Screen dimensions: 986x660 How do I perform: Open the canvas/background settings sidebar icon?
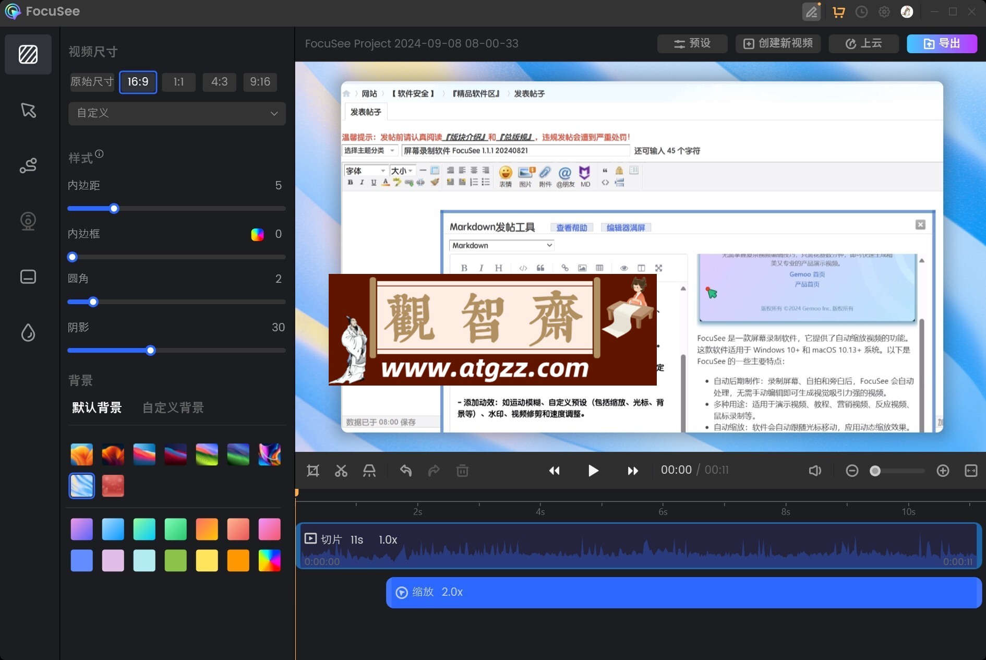(28, 54)
